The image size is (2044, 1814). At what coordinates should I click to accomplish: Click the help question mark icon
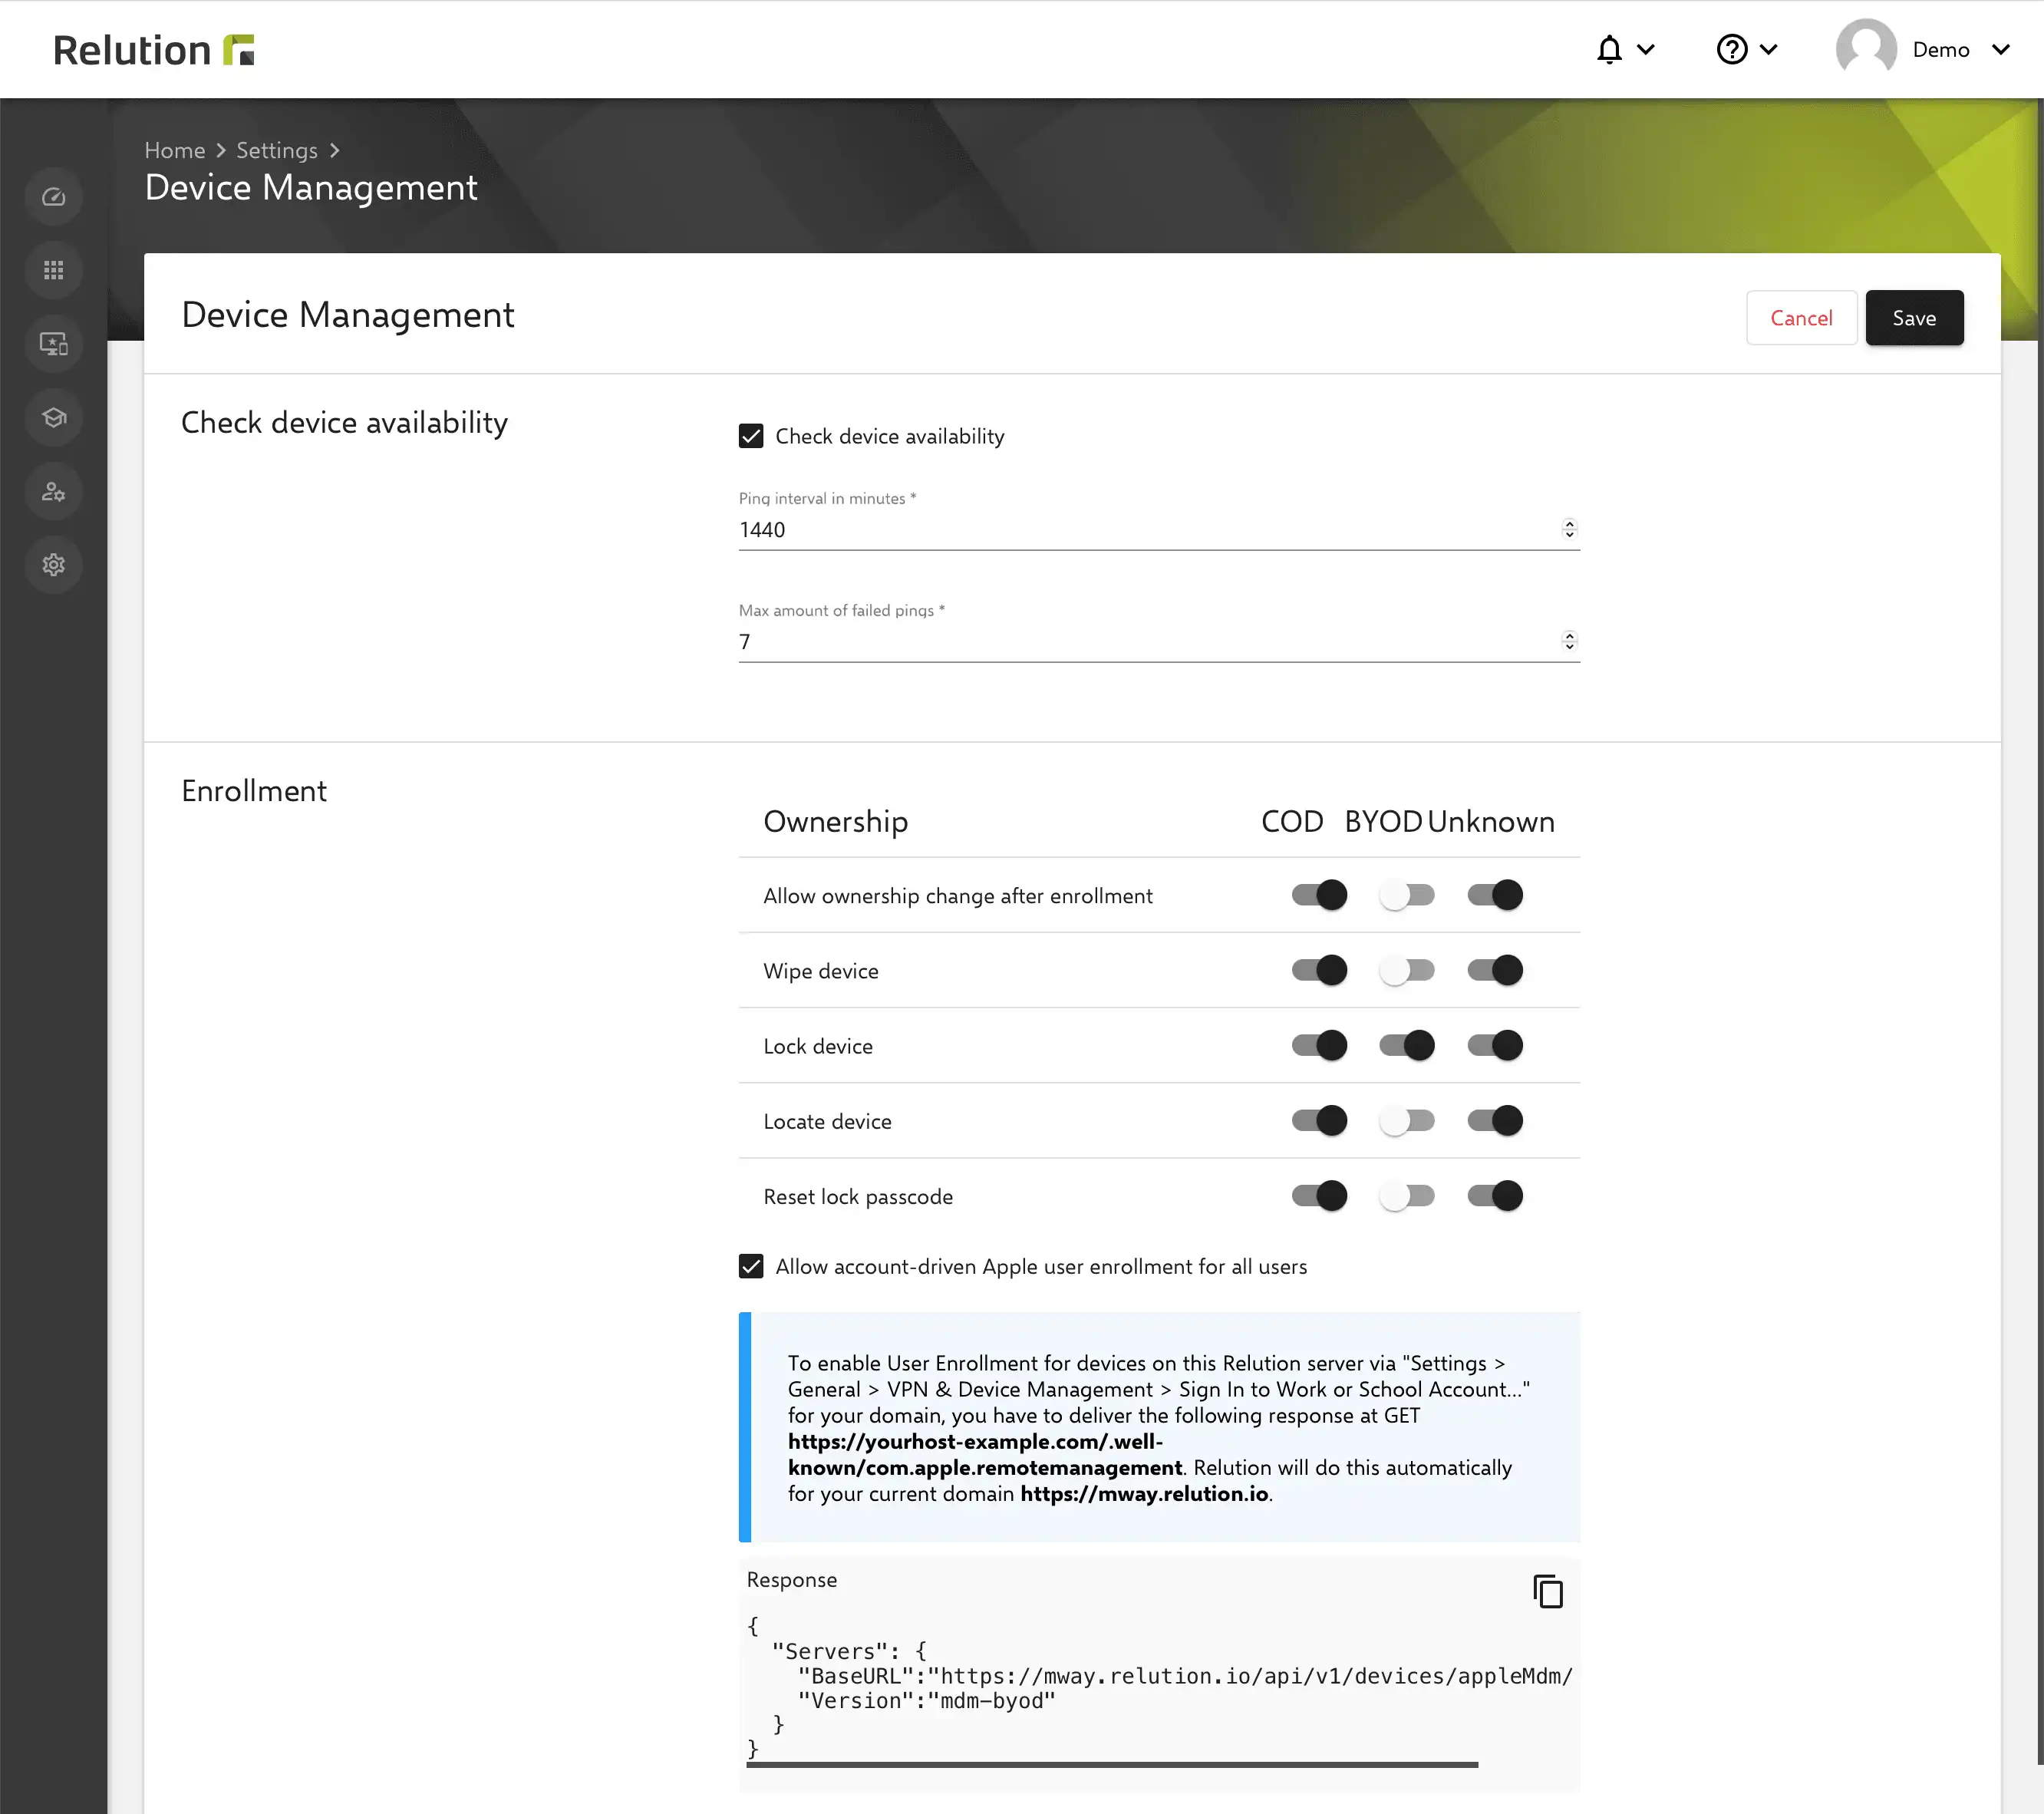(1731, 49)
